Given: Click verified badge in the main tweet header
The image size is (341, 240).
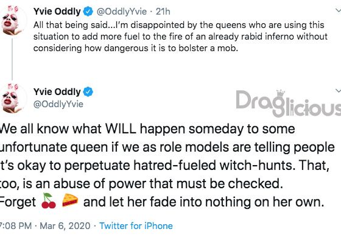Looking at the screenshot, I should coord(88,91).
